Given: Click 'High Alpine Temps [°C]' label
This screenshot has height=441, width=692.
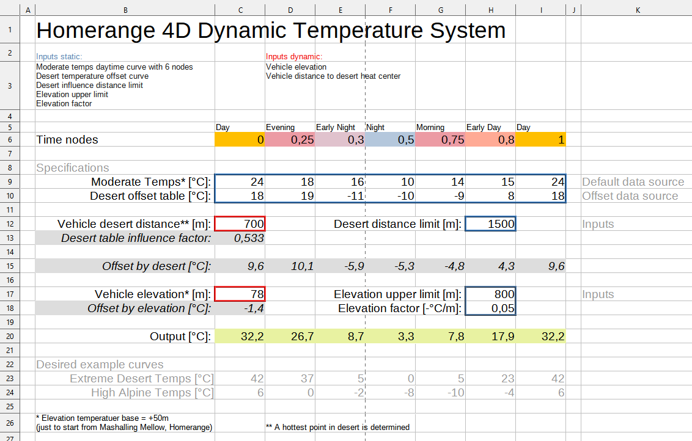Looking at the screenshot, I should click(152, 393).
